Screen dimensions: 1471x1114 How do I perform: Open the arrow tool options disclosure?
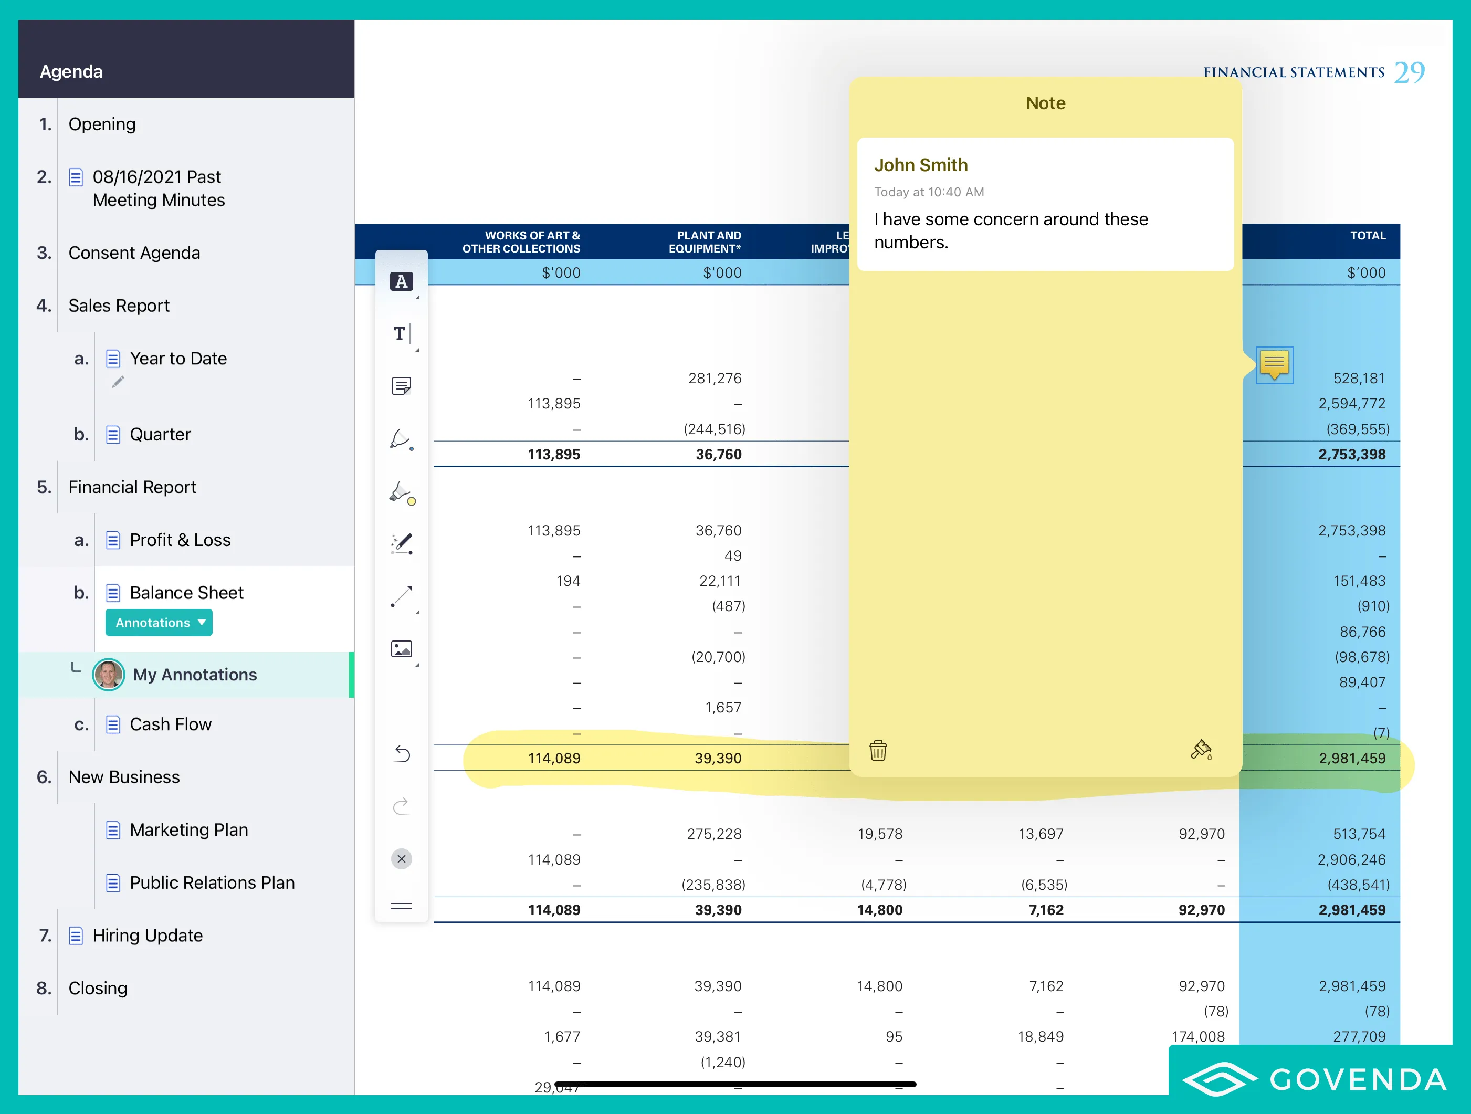[x=418, y=613]
